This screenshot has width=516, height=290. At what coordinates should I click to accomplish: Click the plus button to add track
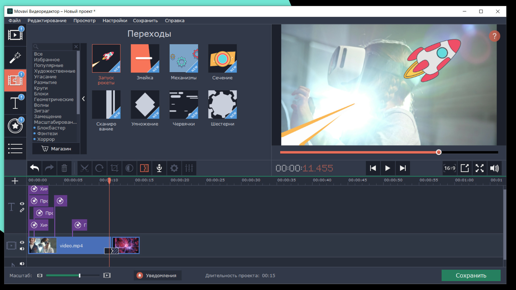click(x=15, y=181)
